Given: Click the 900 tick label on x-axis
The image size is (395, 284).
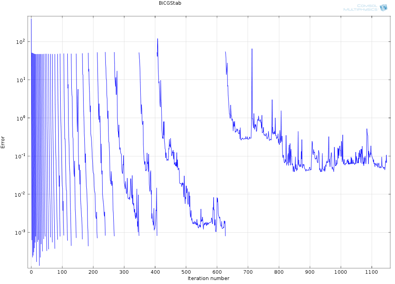Looking at the screenshot, I should coord(310,272).
